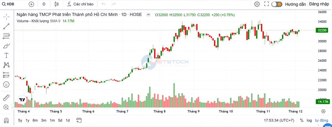Toggle the log scale option
The height and width of the screenshot is (127, 332).
point(309,120)
